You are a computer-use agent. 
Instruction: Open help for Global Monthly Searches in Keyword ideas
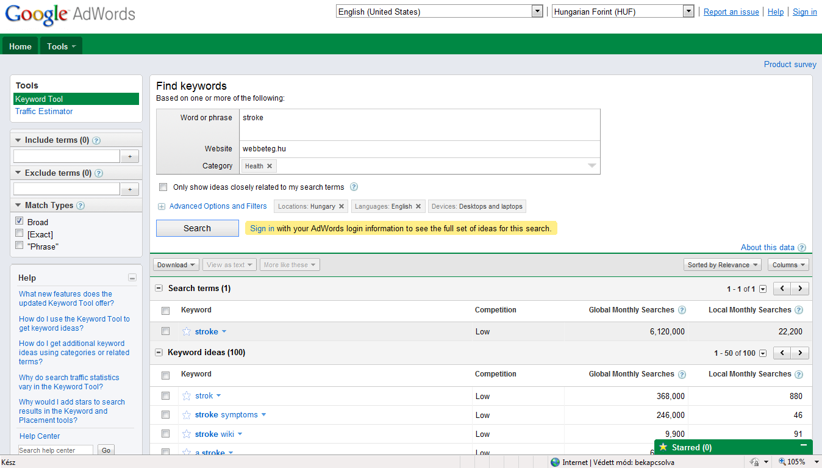pyautogui.click(x=682, y=375)
